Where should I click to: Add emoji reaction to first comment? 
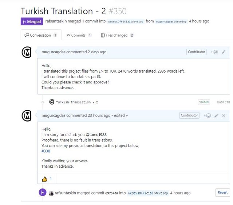pos(214,52)
